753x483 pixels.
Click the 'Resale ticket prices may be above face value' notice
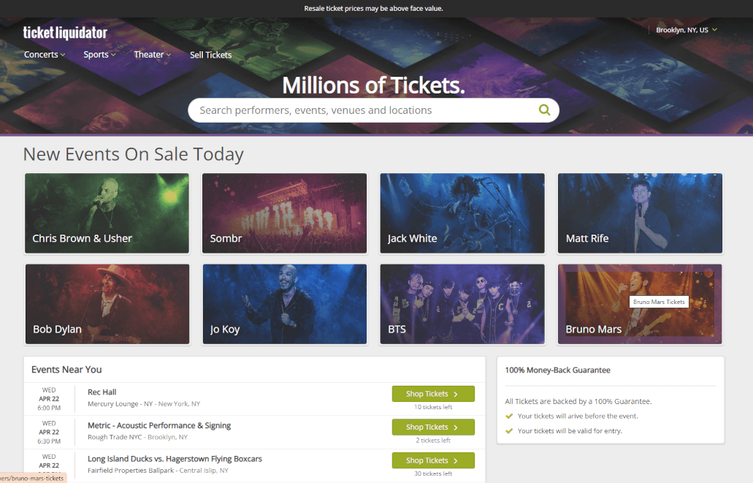[x=374, y=8]
